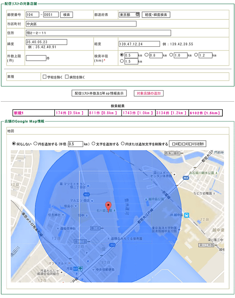Click the マクドナルド restaurant icon on map
The width and height of the screenshot is (235, 298).
pyautogui.click(x=70, y=263)
